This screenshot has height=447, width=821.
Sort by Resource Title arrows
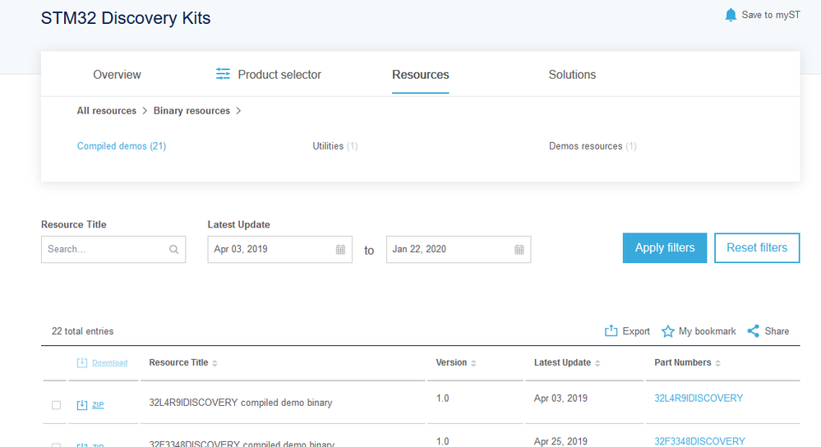214,362
